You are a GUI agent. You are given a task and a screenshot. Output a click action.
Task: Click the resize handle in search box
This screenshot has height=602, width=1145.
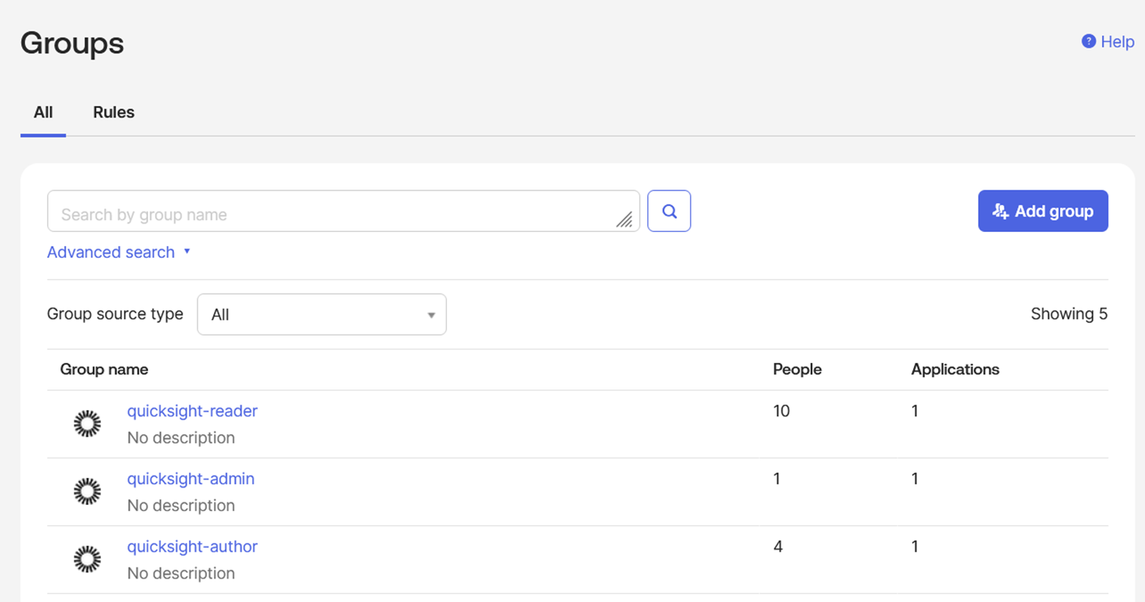[624, 220]
